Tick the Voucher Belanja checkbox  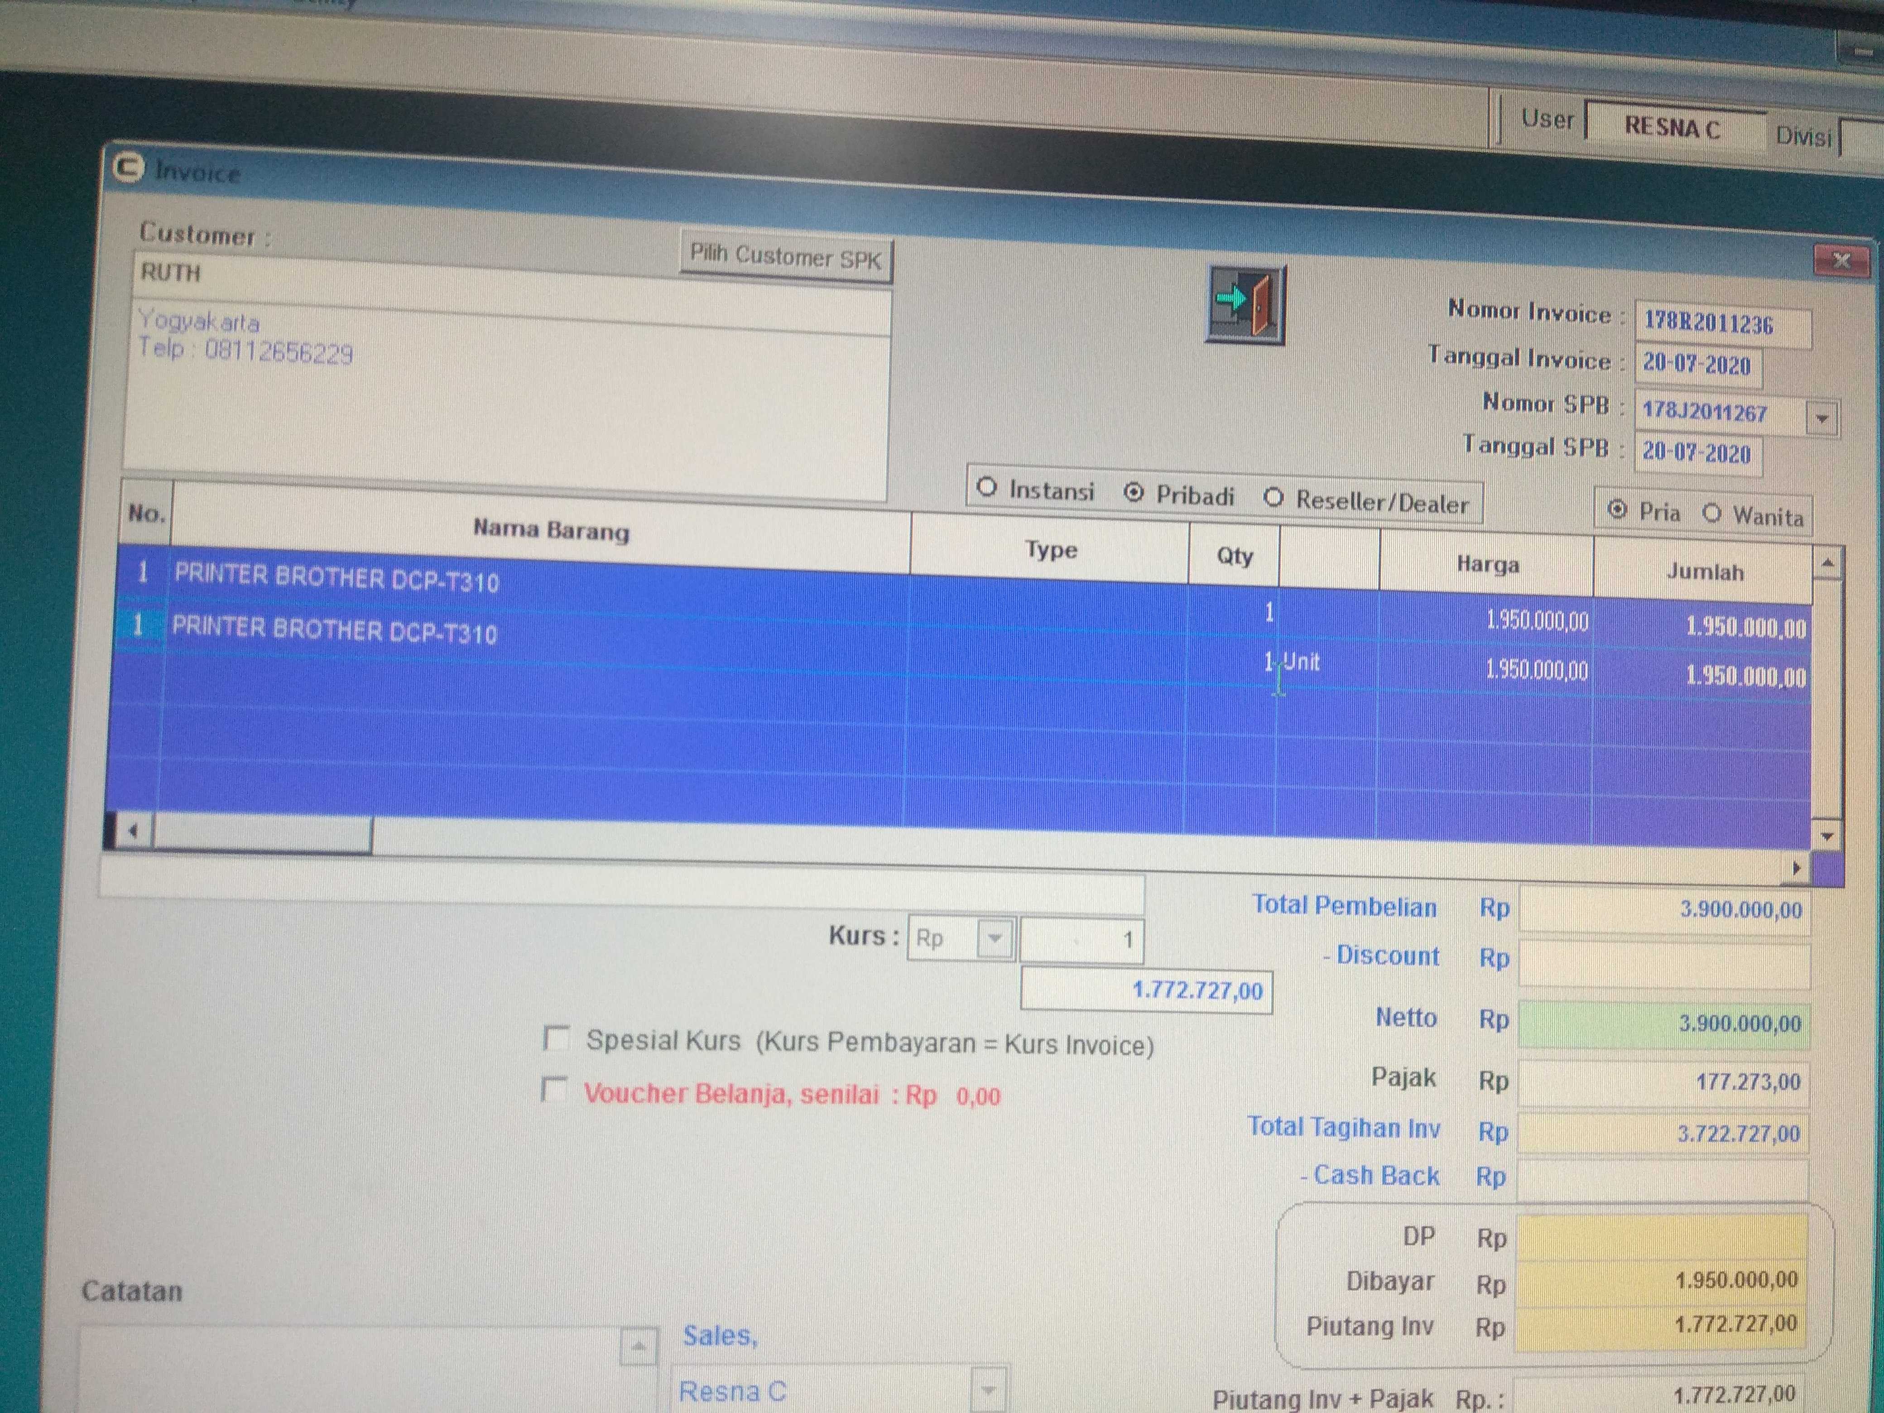[554, 1089]
